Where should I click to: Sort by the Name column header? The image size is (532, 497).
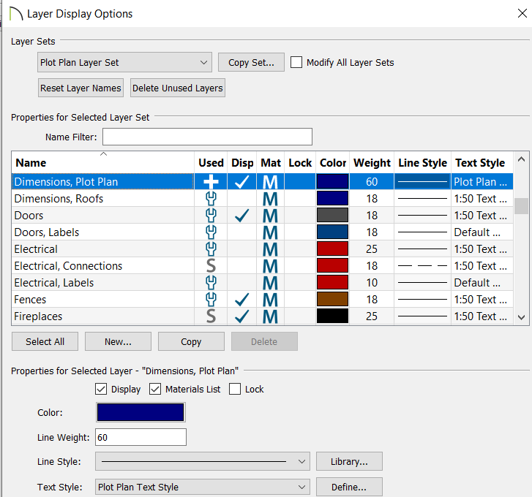pyautogui.click(x=102, y=163)
